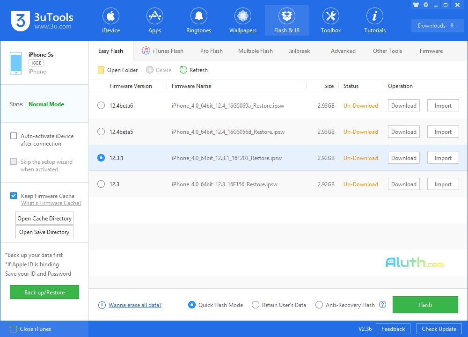Click the green Flash button
This screenshot has height=337, width=468.
coord(425,304)
